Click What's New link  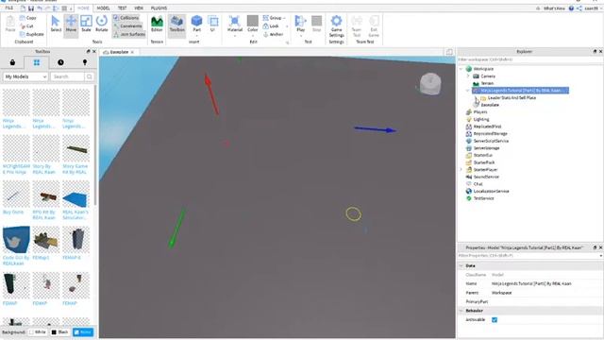coord(554,8)
